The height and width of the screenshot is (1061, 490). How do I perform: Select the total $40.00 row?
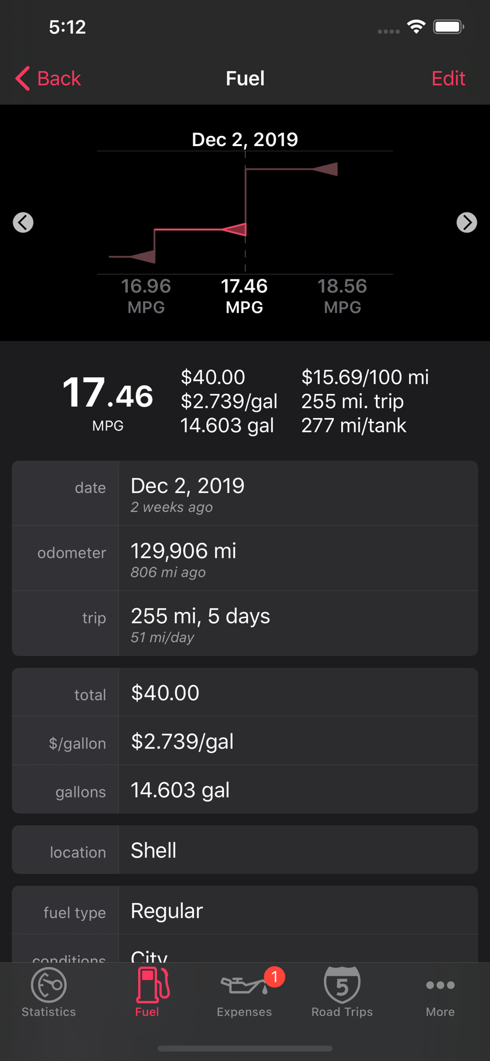[245, 693]
